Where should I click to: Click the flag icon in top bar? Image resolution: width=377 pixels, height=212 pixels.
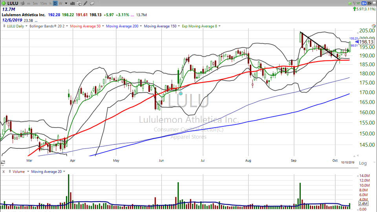tap(354, 3)
